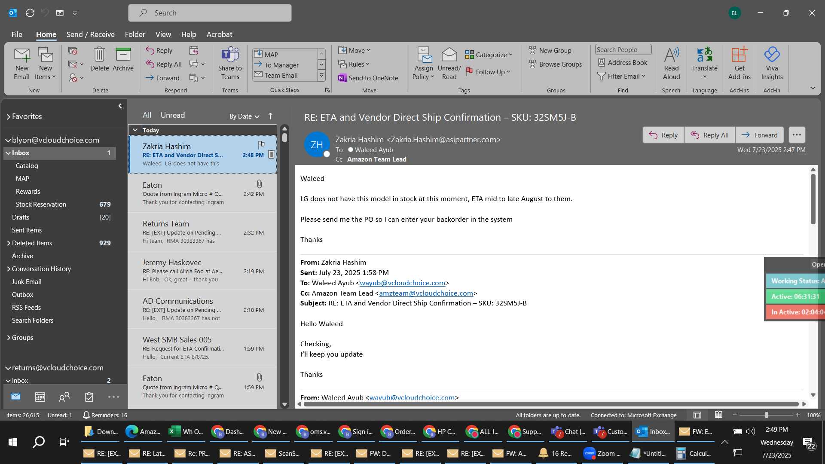The image size is (825, 464).
Task: Click the zoom in plus button
Action: tap(798, 415)
